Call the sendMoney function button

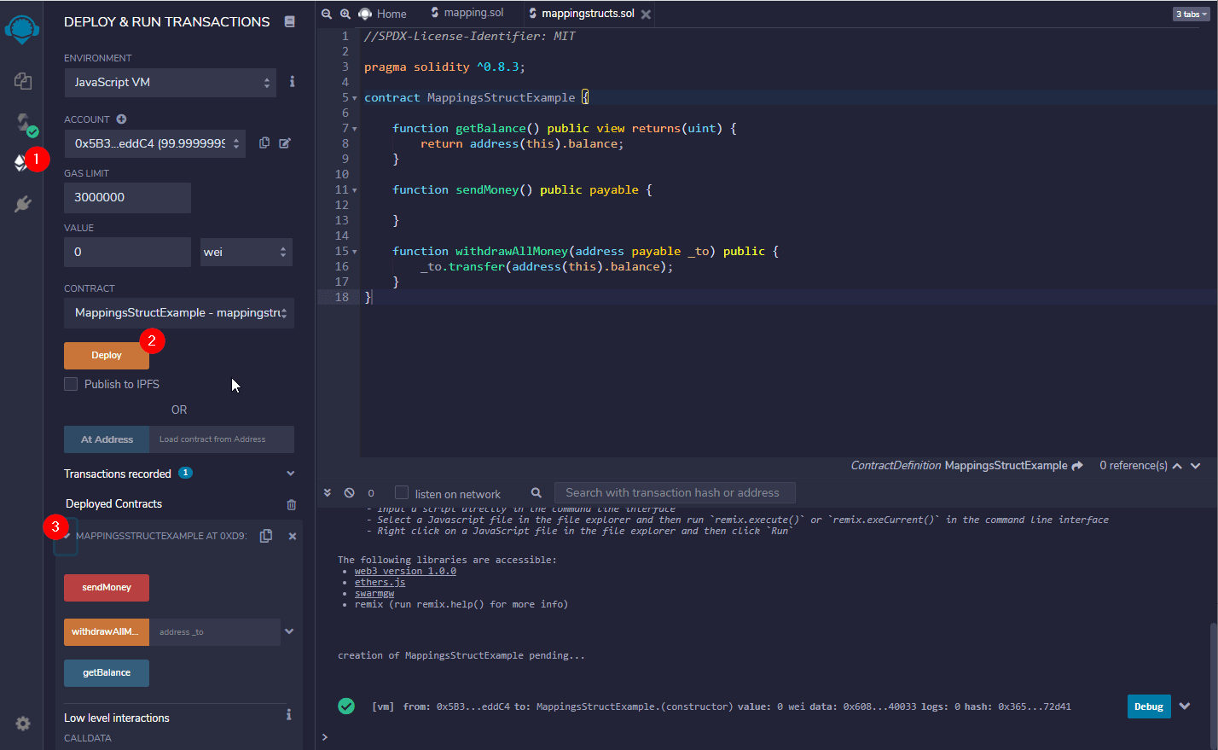tap(107, 587)
